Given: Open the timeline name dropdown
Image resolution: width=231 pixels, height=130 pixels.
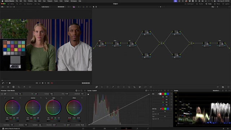Looking at the screenshot, I should [46, 7].
